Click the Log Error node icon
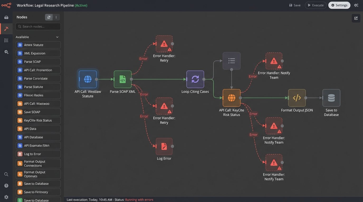Screen dimensions: 363x202 (164, 146)
